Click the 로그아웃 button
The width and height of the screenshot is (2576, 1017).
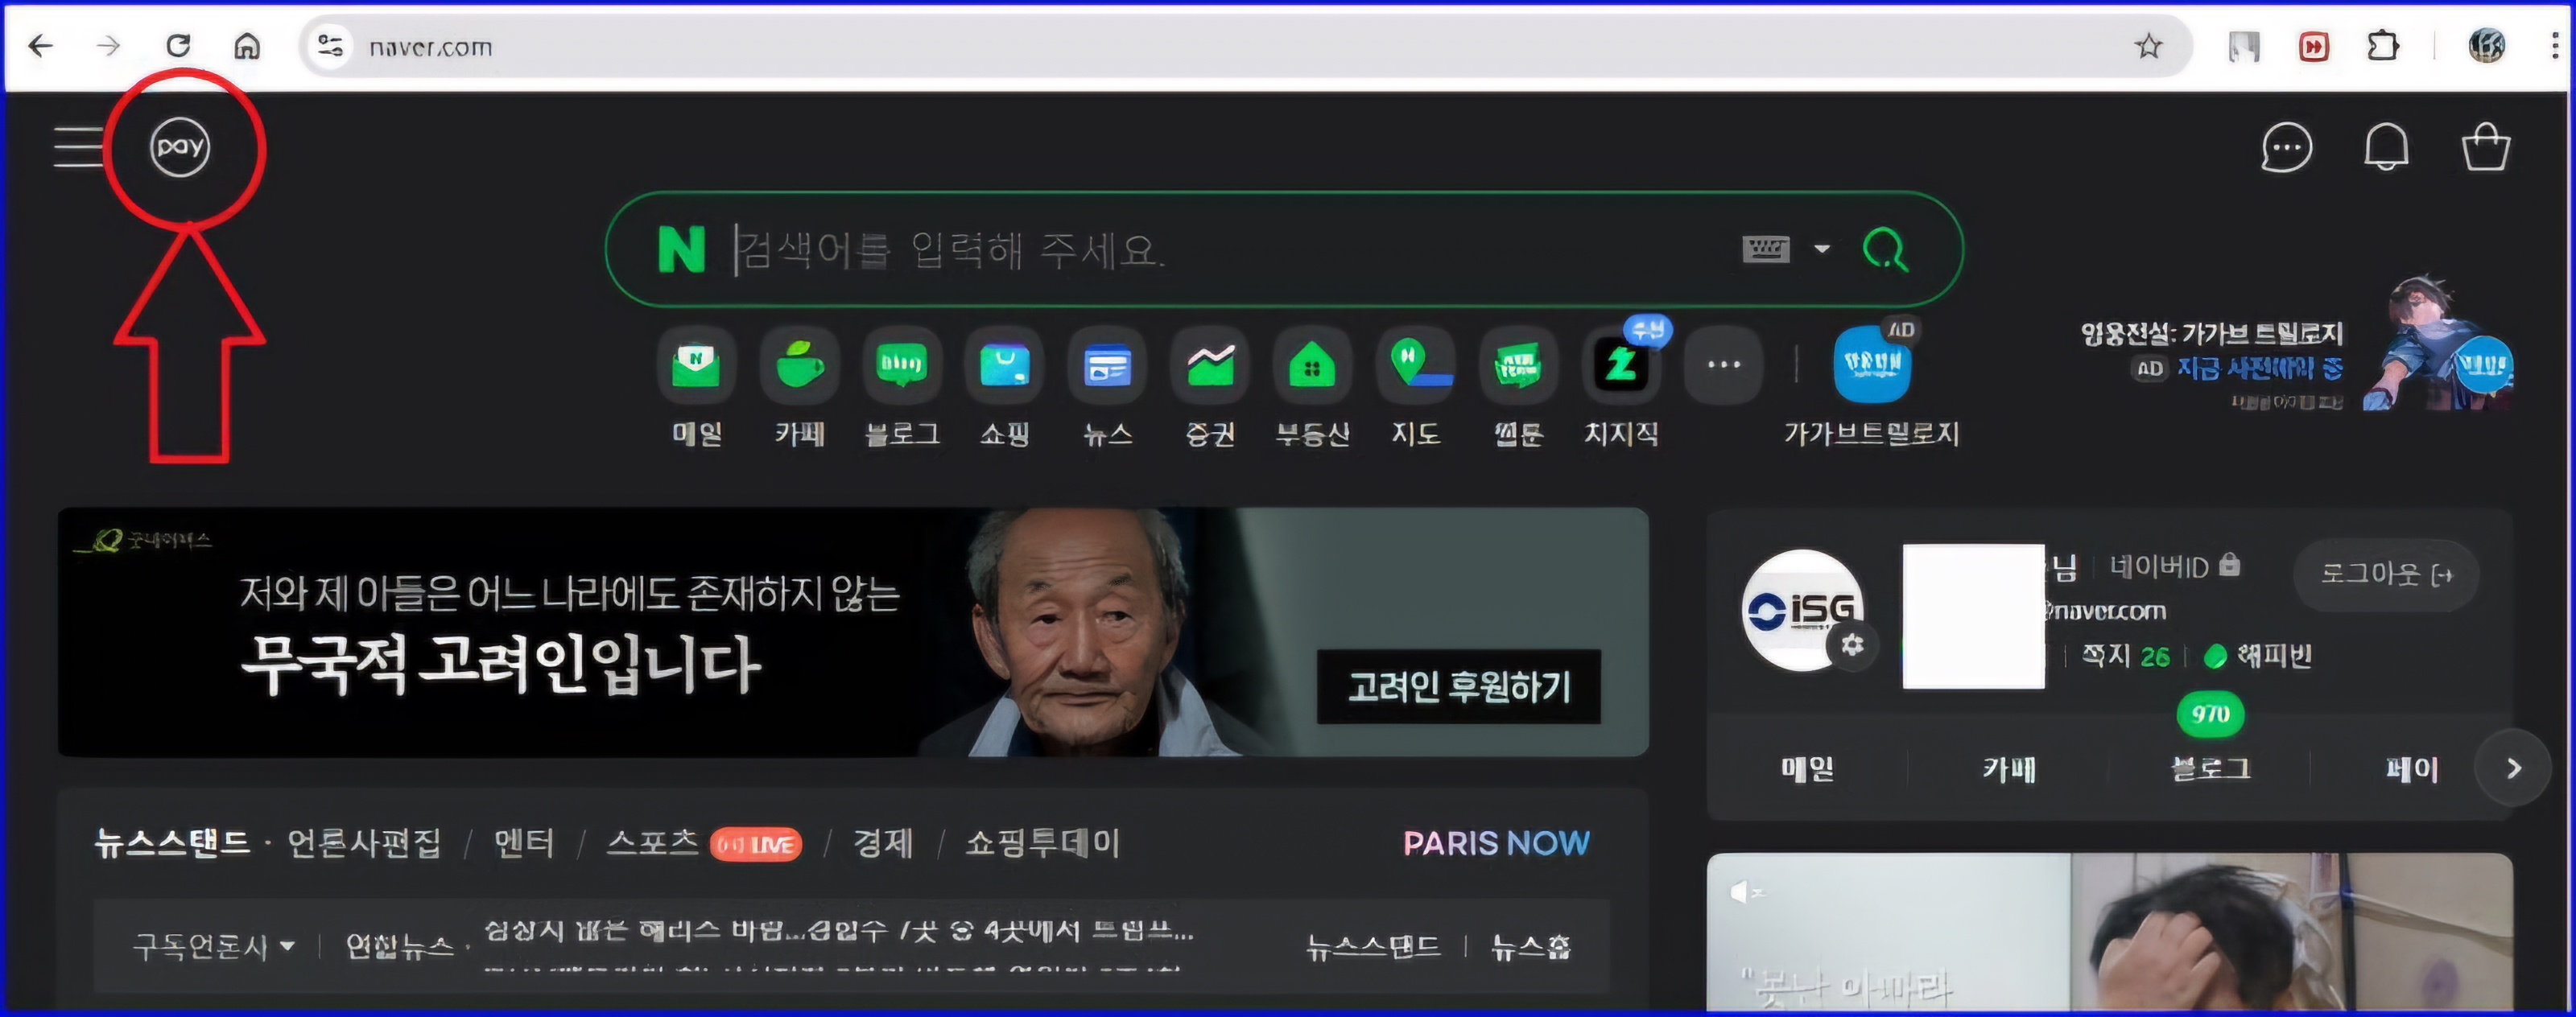2385,574
